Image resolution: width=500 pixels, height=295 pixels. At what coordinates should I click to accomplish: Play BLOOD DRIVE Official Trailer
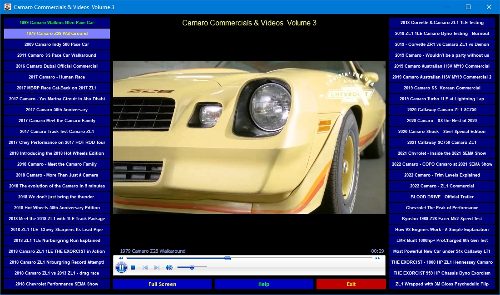(442, 197)
